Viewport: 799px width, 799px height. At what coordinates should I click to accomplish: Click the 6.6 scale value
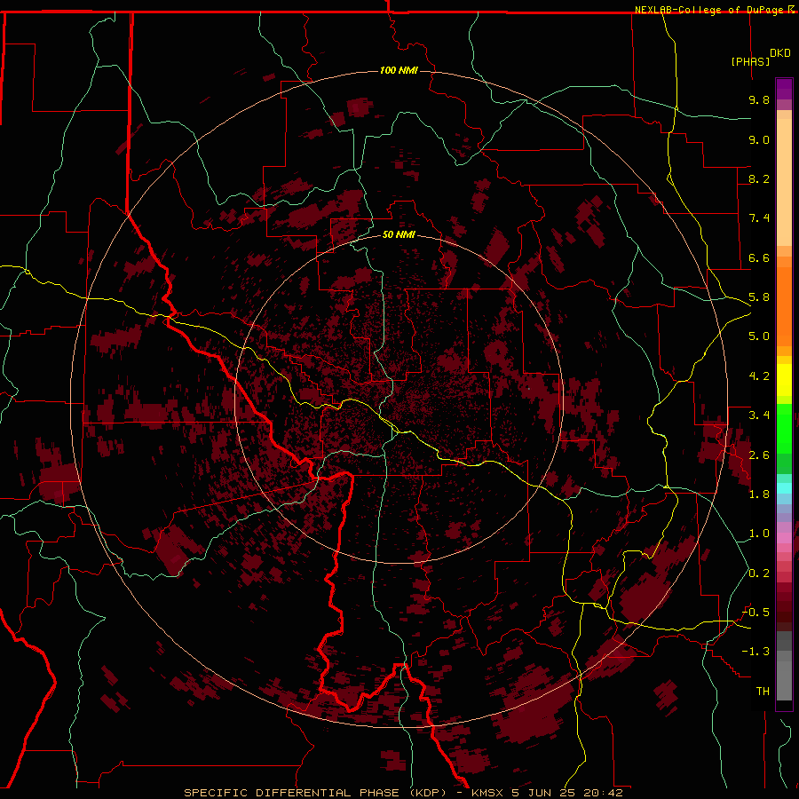(x=759, y=257)
